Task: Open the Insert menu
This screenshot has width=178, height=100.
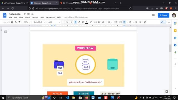Action: click(27, 17)
